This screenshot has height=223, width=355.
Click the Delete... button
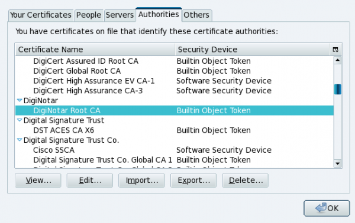pos(245,181)
